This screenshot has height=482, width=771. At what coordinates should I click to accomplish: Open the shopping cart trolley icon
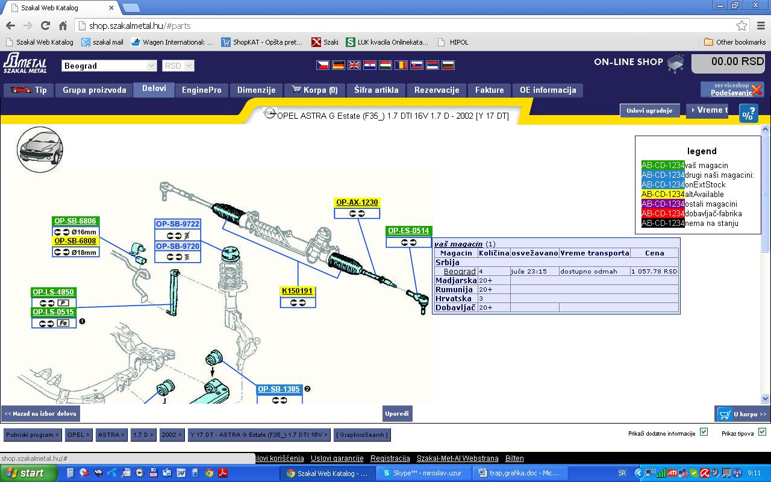[676, 63]
